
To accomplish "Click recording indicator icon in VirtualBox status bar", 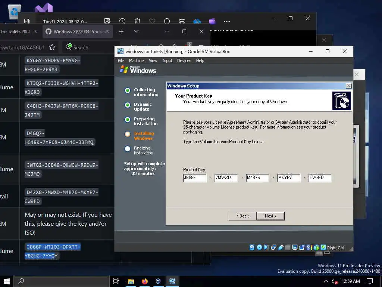I will [302, 247].
